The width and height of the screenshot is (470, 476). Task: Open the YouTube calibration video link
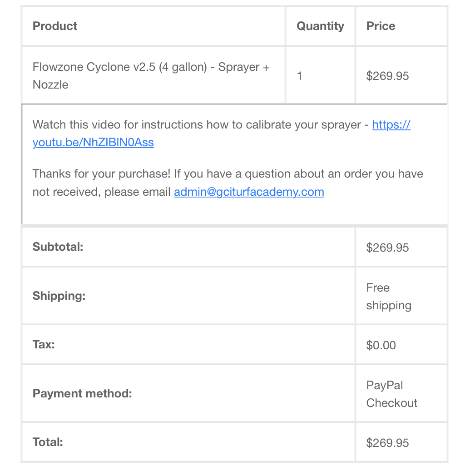point(93,143)
